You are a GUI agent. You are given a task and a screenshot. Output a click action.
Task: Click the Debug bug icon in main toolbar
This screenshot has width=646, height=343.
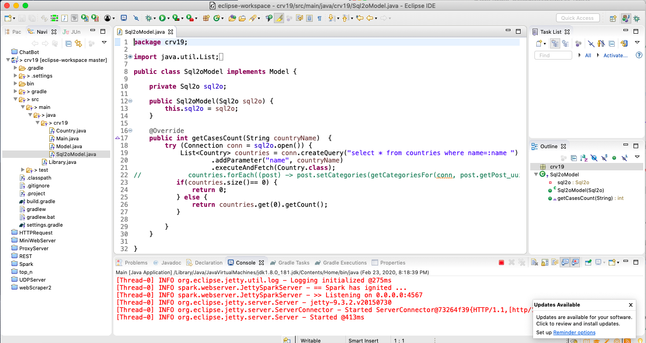pyautogui.click(x=149, y=18)
